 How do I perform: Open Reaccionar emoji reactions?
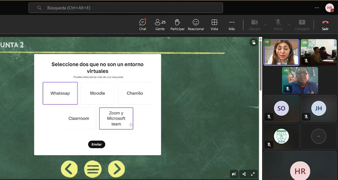coord(196,24)
